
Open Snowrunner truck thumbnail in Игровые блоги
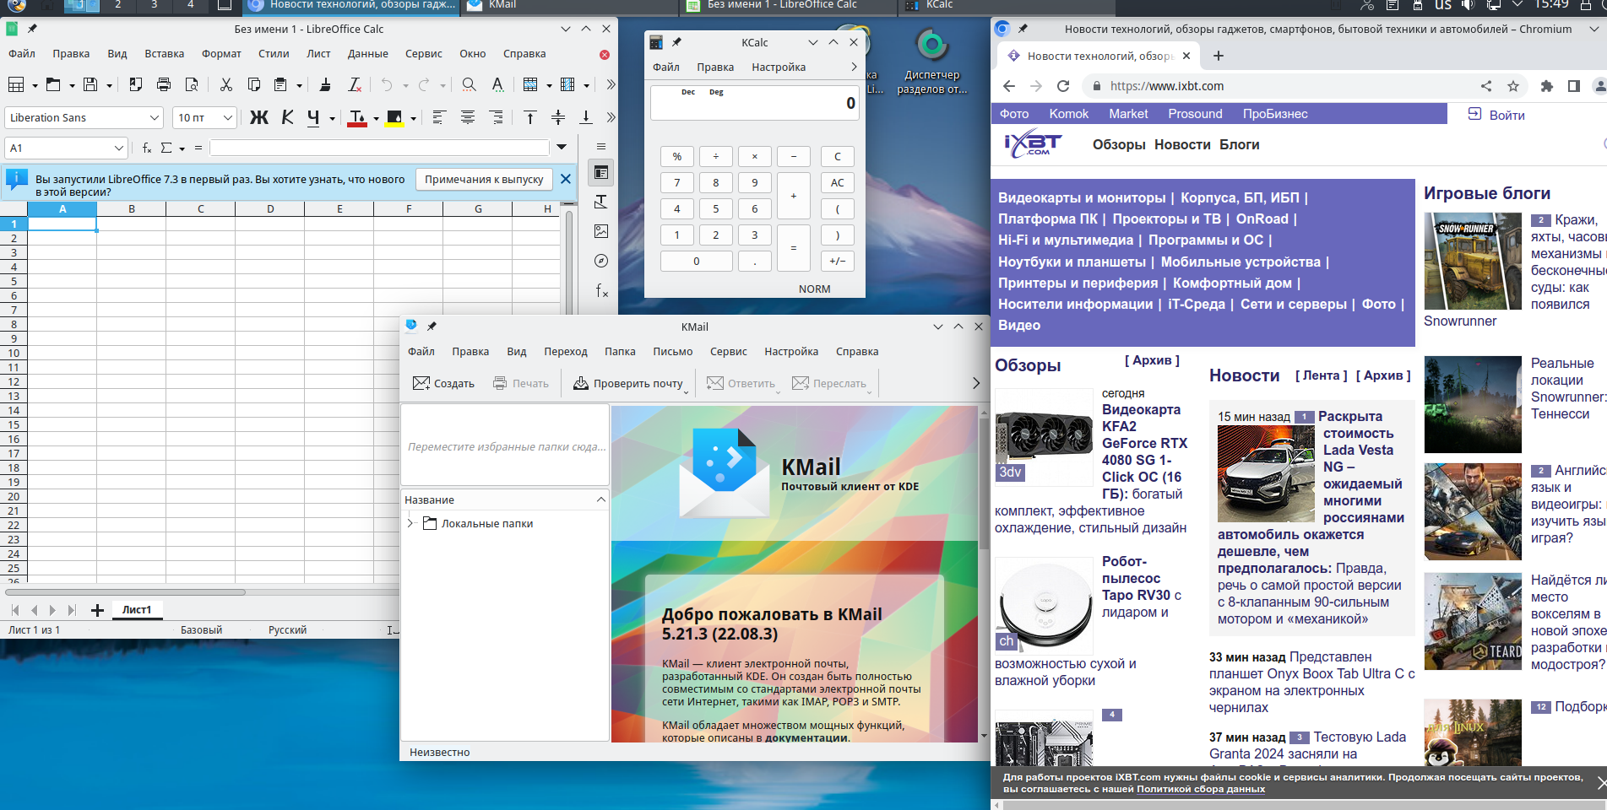1472,261
